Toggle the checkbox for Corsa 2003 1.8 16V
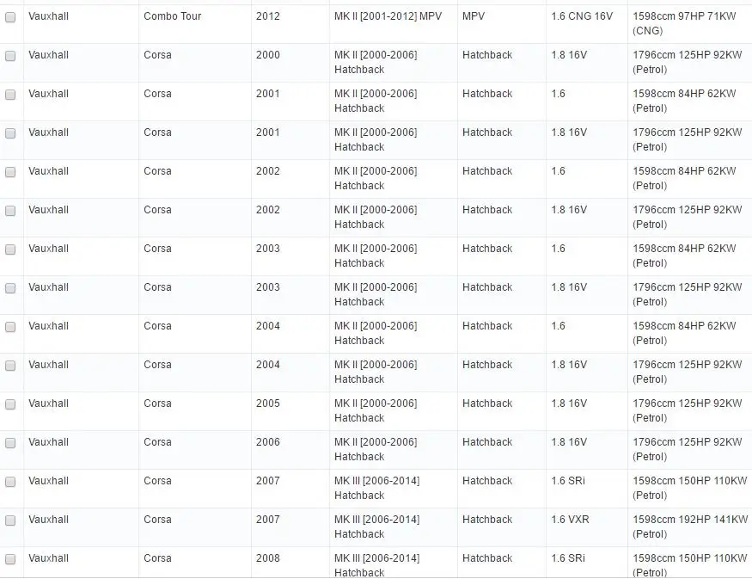The width and height of the screenshot is (752, 579). pyautogui.click(x=10, y=288)
